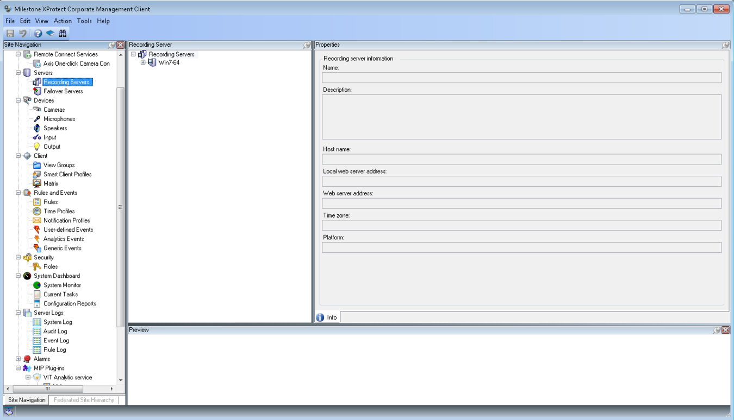The width and height of the screenshot is (734, 420).
Task: Switch to Federated Site Hierarchy tab
Action: (x=84, y=400)
